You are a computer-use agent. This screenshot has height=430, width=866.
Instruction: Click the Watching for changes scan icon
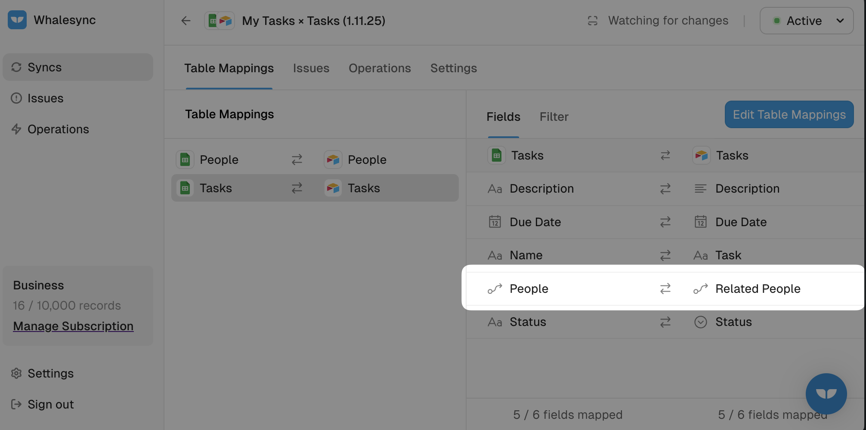pos(593,21)
